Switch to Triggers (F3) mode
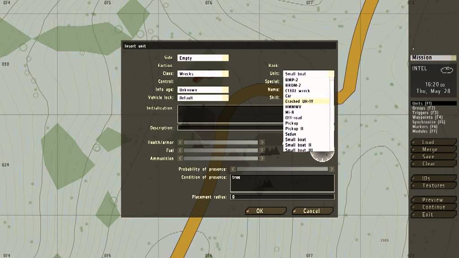The width and height of the screenshot is (459, 258). [425, 112]
